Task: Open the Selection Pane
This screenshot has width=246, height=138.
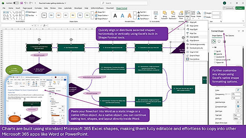Action: (181, 15)
